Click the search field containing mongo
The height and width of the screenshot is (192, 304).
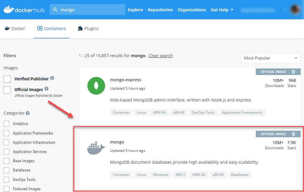tap(88, 10)
